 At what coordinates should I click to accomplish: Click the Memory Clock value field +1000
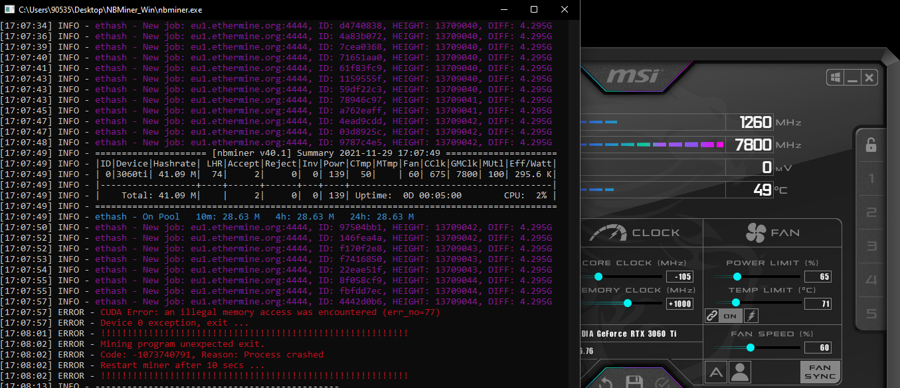(x=680, y=304)
